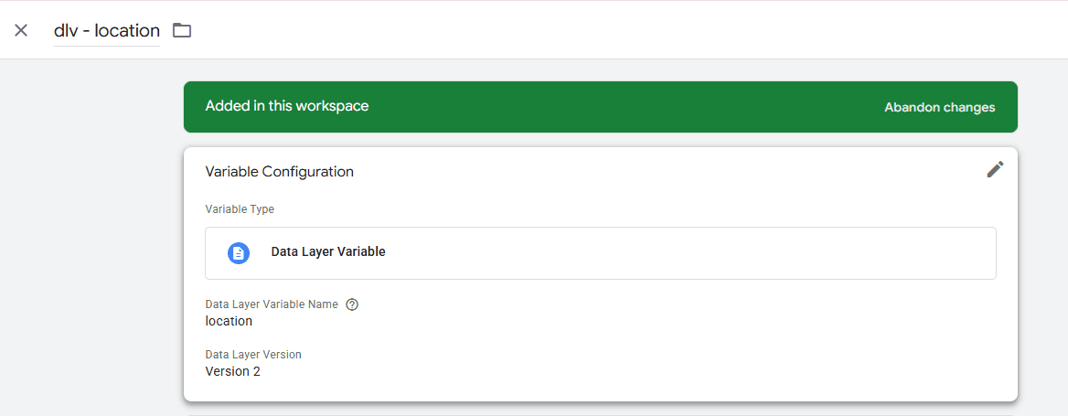
Task: Click the Variable Configuration heading
Action: tap(279, 172)
